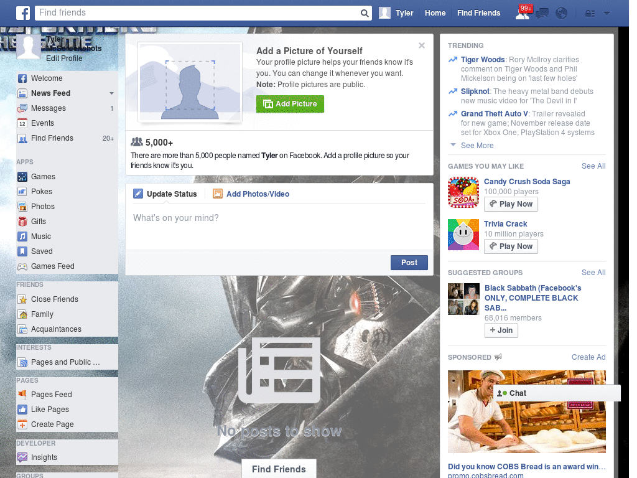Click the search magnifier icon
The height and width of the screenshot is (478, 637).
(365, 13)
